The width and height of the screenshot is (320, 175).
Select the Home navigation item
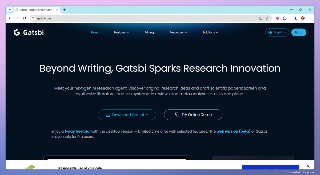coord(94,32)
